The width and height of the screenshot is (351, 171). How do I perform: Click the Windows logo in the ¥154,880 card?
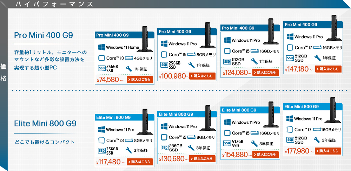pyautogui.click(x=227, y=122)
